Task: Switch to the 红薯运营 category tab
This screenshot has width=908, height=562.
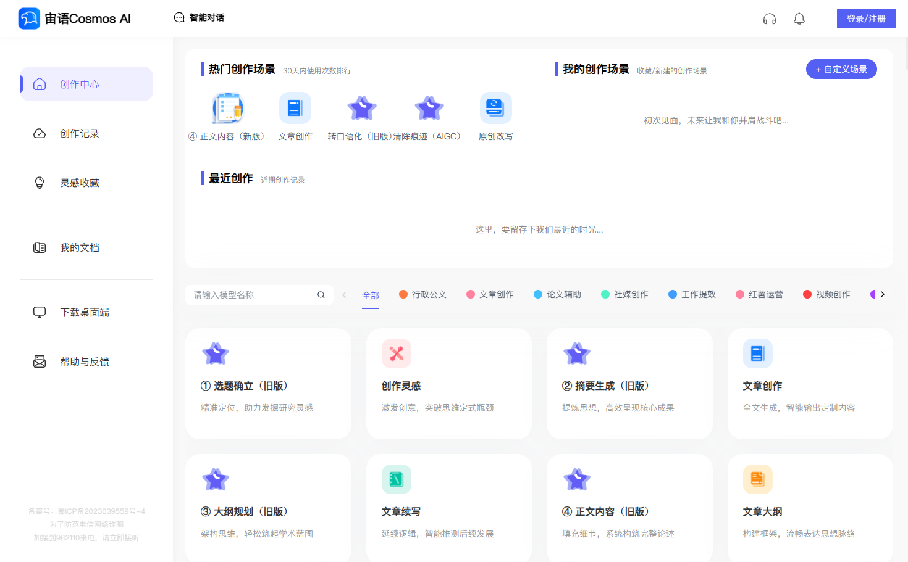Action: (759, 294)
